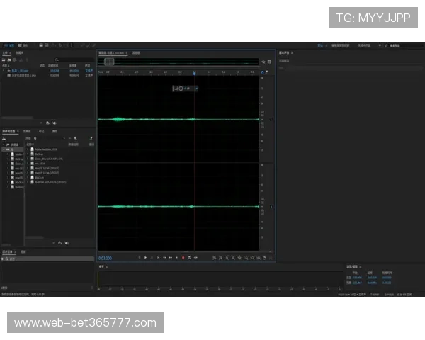Select the second wav file in Files list
Viewport: 425px width, 340px height.
pyautogui.click(x=27, y=74)
